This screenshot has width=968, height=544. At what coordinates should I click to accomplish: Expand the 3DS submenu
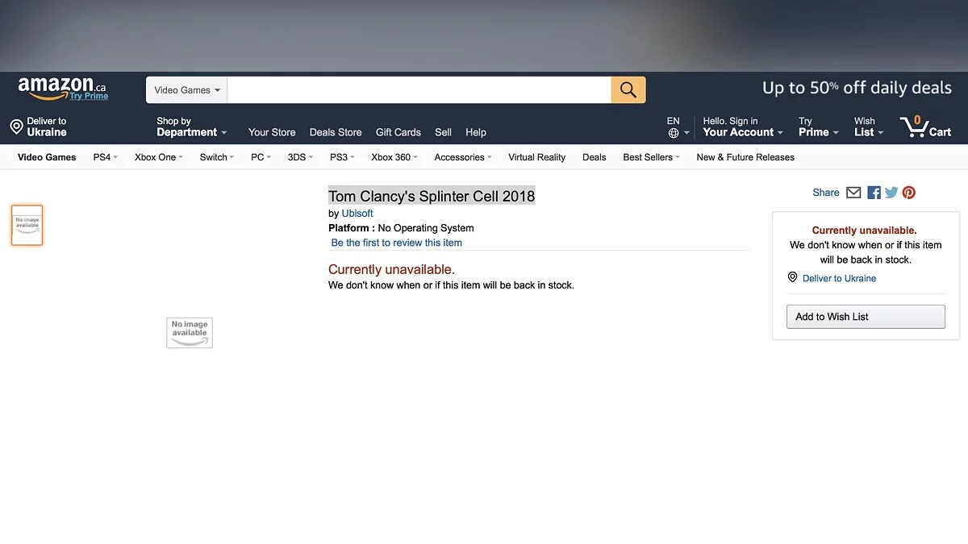(301, 157)
